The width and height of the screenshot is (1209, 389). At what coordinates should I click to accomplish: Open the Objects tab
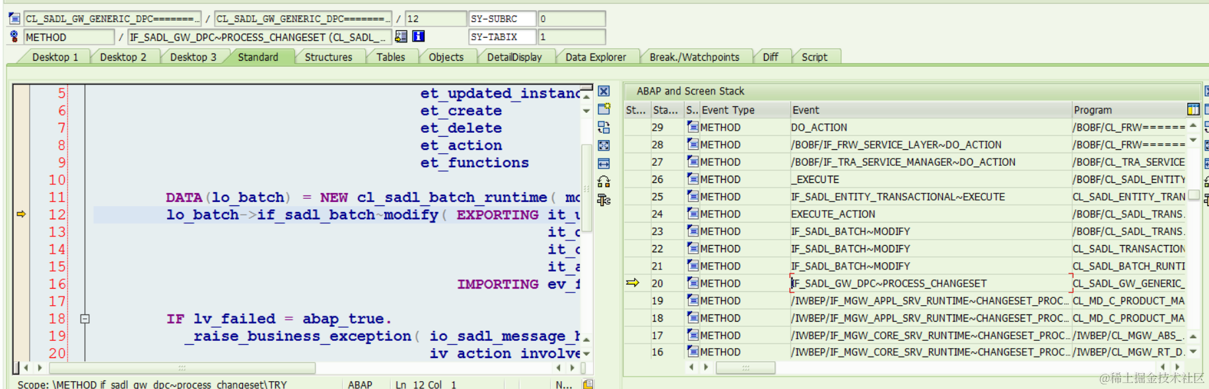pyautogui.click(x=446, y=57)
